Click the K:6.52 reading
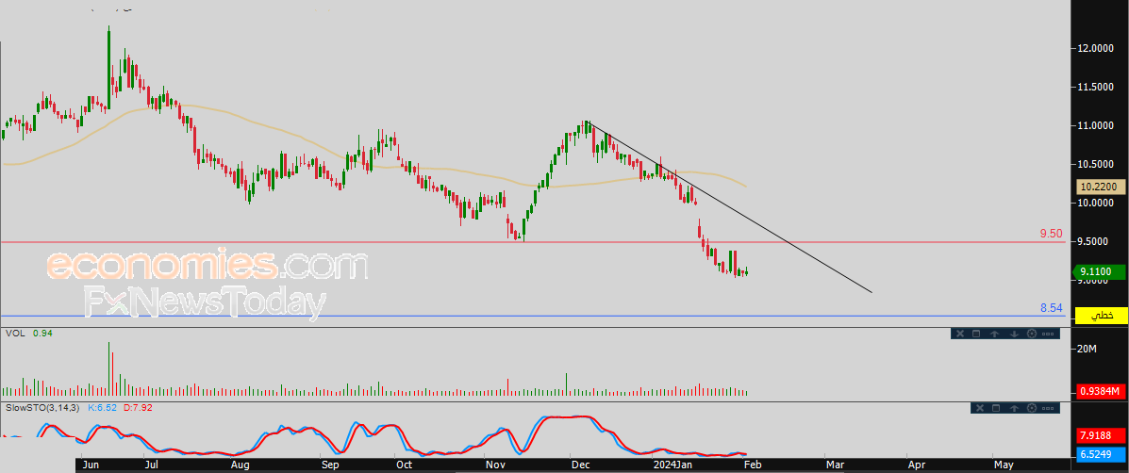 pos(102,408)
